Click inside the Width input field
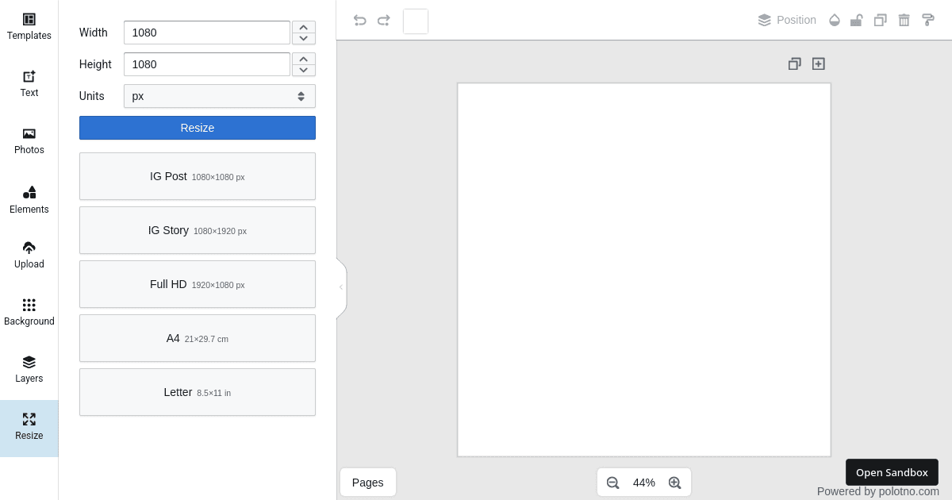The width and height of the screenshot is (952, 500). click(206, 33)
